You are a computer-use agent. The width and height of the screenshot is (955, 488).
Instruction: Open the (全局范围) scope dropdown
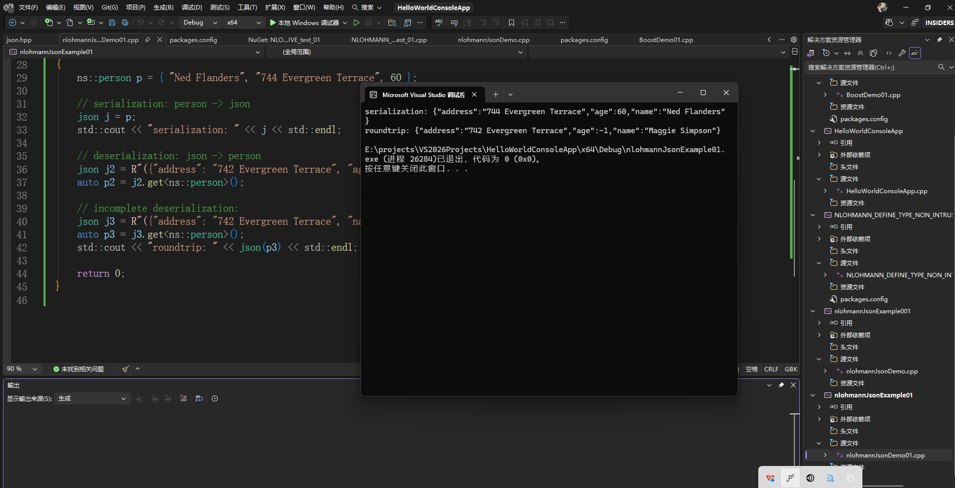click(x=395, y=52)
